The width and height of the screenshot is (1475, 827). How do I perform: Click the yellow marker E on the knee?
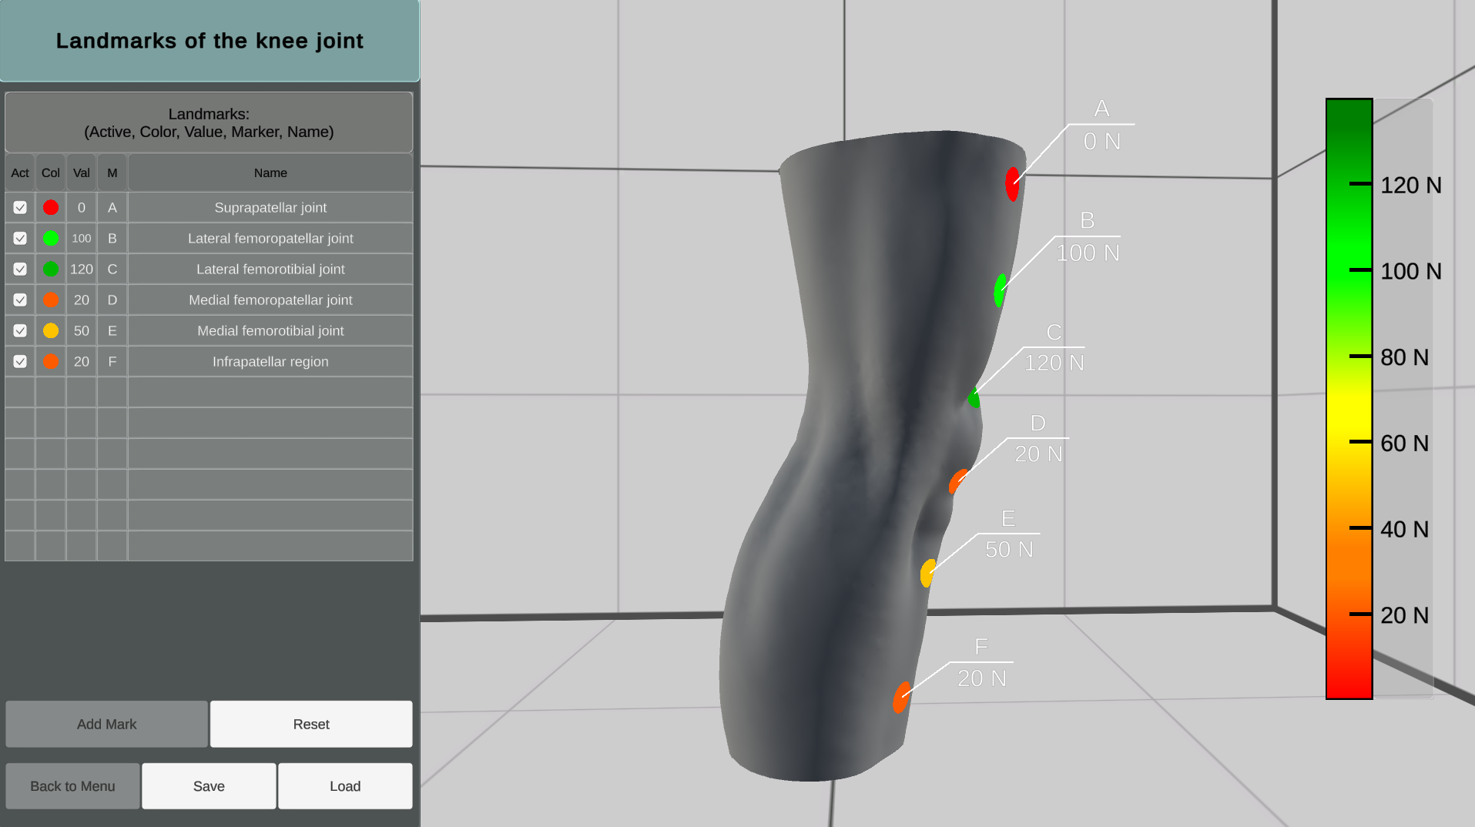[x=928, y=573]
